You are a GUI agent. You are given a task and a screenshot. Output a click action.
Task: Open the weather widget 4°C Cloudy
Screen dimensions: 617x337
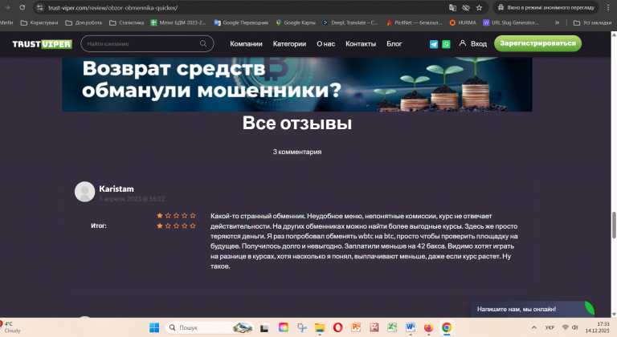(x=10, y=327)
